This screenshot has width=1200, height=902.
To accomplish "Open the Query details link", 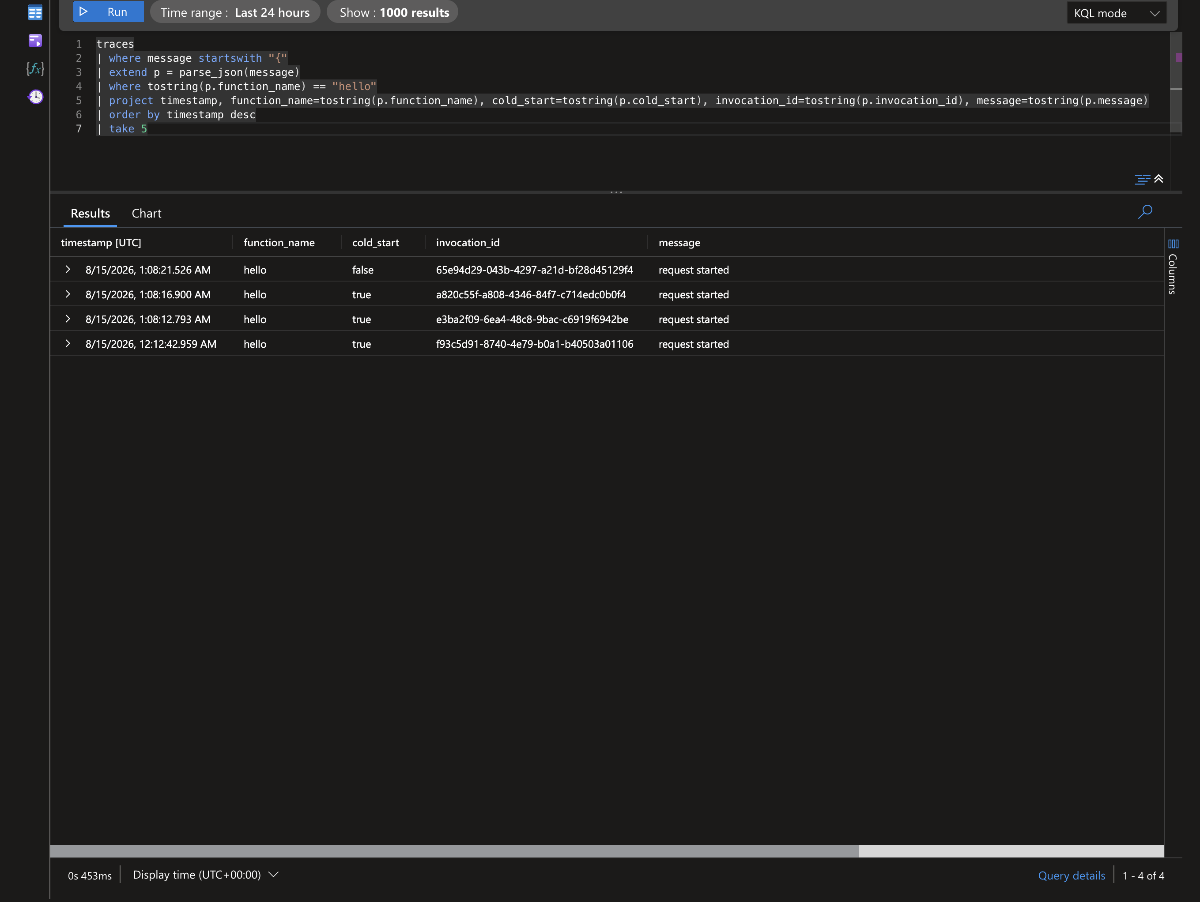I will click(x=1072, y=876).
